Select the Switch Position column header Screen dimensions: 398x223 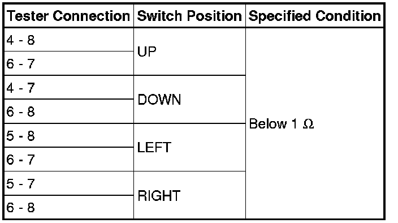189,16
